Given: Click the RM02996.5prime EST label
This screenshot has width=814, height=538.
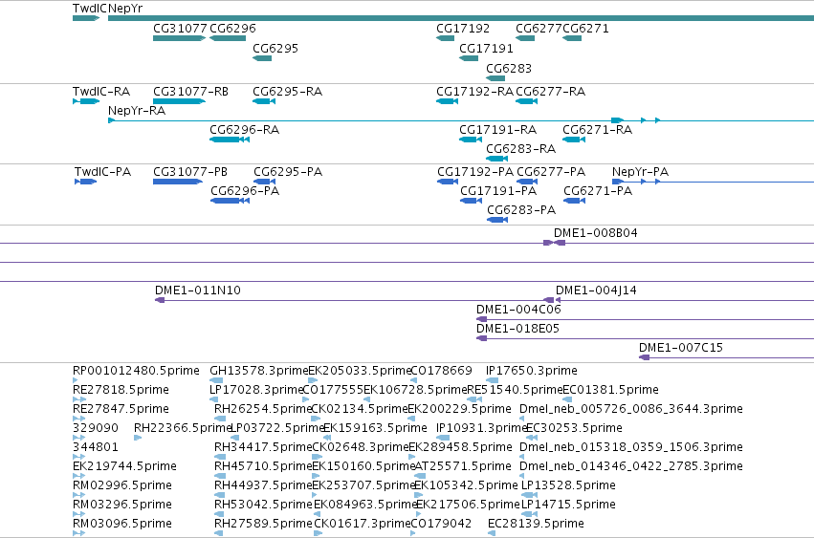Looking at the screenshot, I should click(122, 486).
